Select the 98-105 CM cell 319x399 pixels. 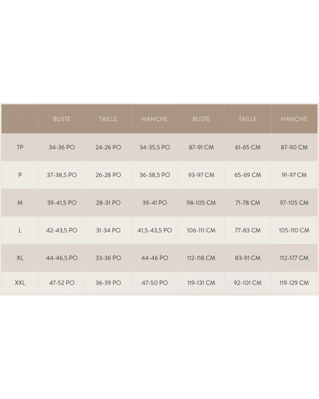(201, 203)
